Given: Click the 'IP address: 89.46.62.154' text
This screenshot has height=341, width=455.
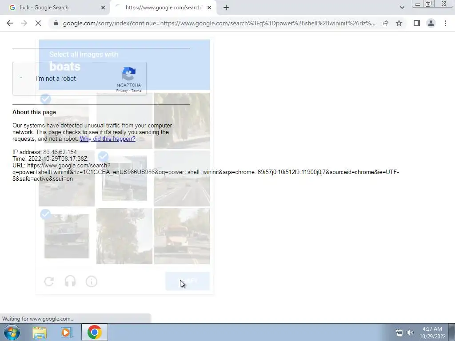Looking at the screenshot, I should pyautogui.click(x=45, y=152).
